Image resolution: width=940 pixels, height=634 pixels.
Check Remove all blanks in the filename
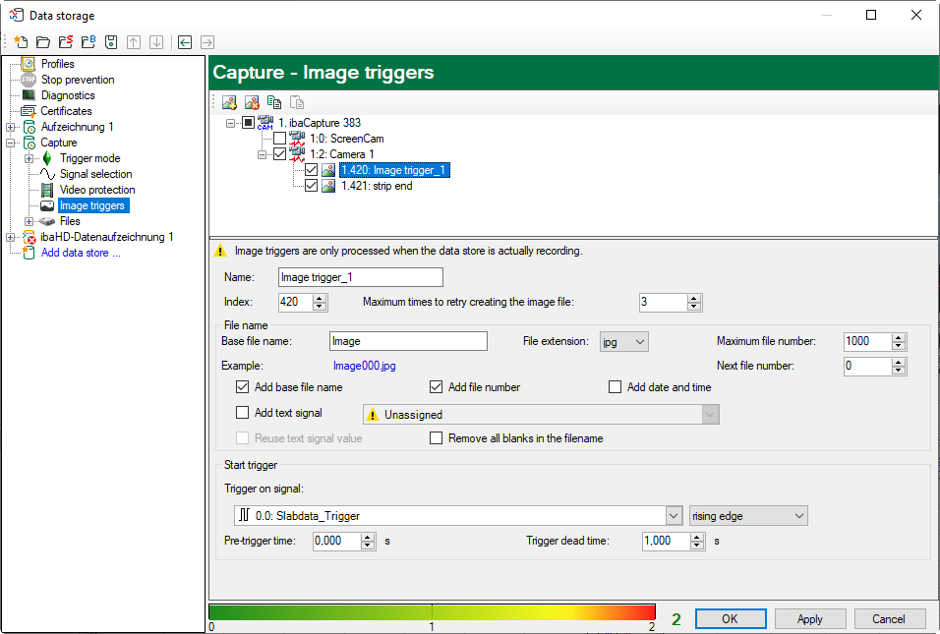click(x=437, y=438)
